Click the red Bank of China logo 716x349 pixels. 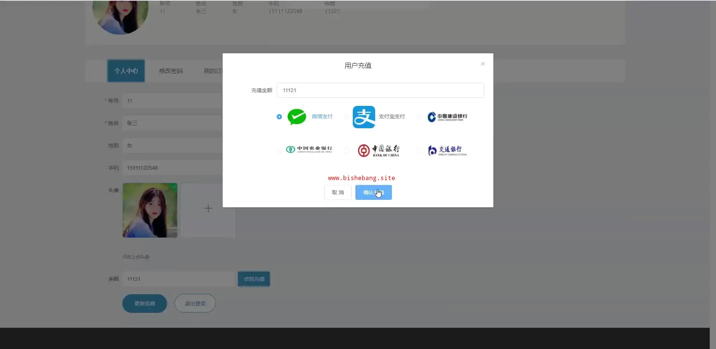(x=379, y=150)
